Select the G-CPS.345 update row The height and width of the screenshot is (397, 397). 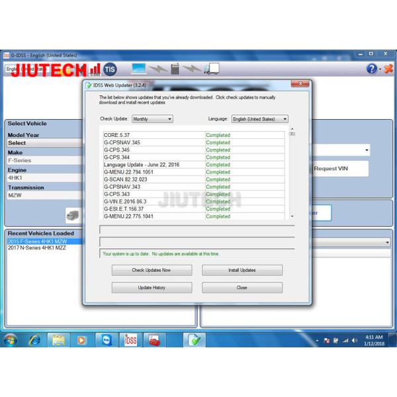(x=194, y=150)
